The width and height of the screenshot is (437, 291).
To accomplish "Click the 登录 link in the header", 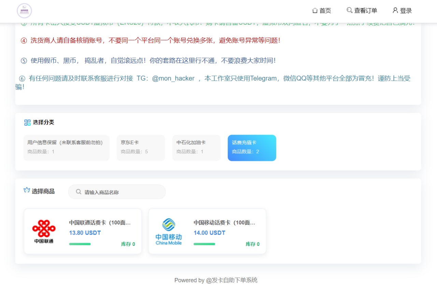I will pos(403,10).
